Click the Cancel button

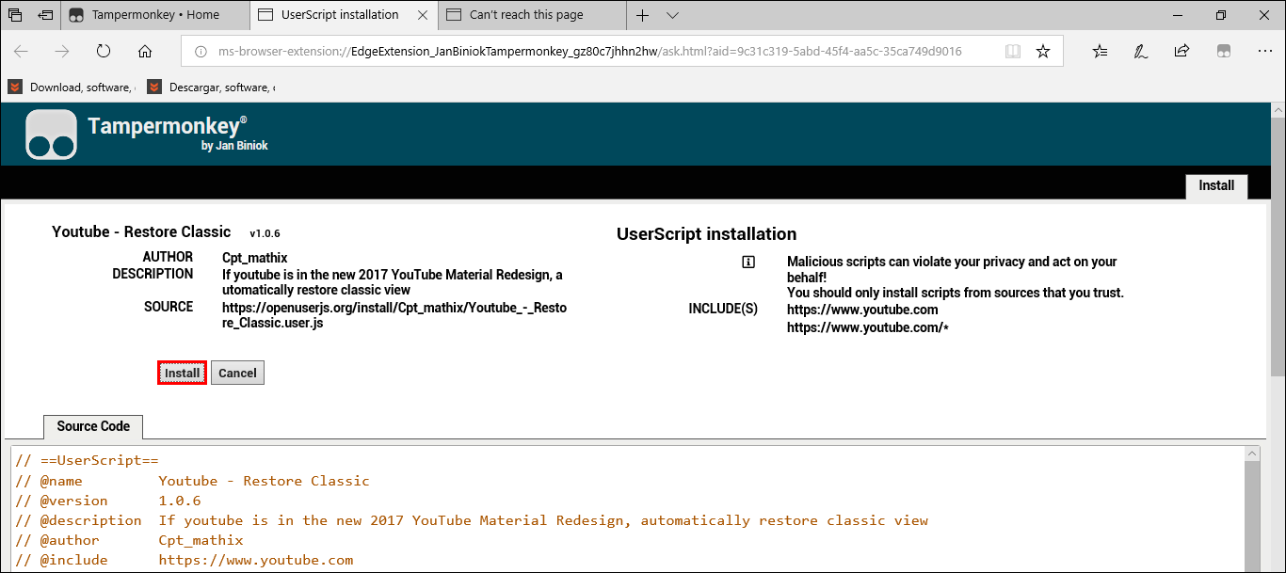click(237, 374)
